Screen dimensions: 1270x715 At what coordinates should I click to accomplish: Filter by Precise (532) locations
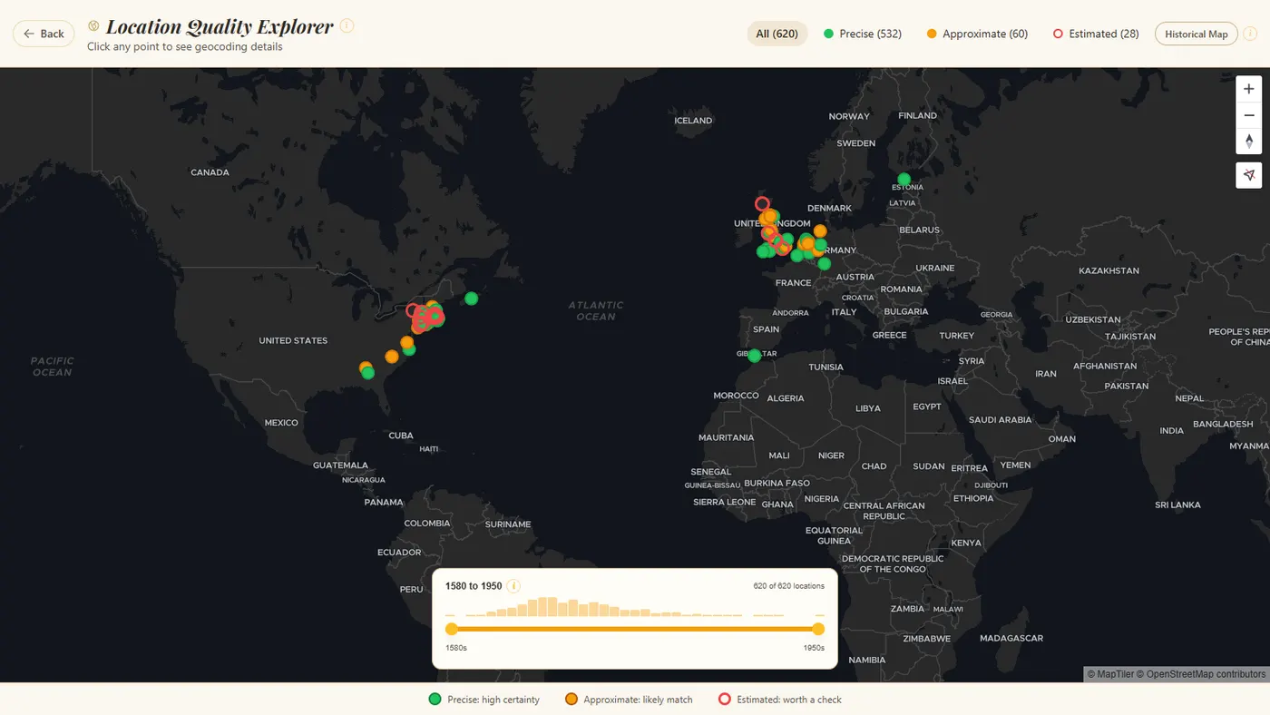pos(862,34)
